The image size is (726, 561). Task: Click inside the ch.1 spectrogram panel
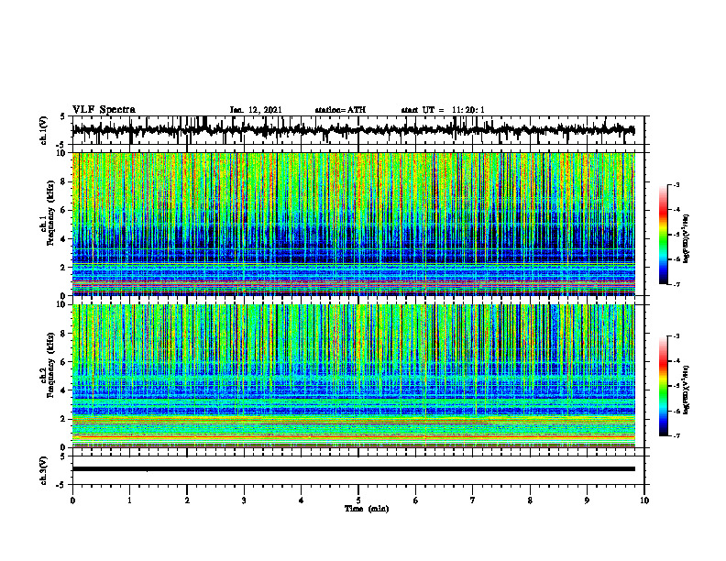point(354,224)
